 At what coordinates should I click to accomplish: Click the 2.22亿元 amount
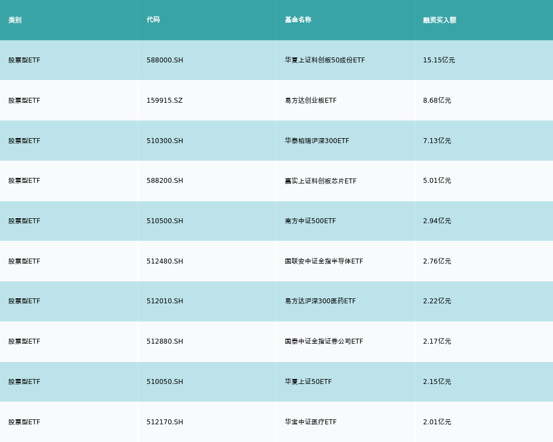tap(437, 301)
